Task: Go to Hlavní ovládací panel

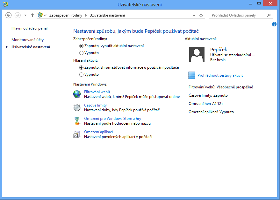Action: point(29,28)
